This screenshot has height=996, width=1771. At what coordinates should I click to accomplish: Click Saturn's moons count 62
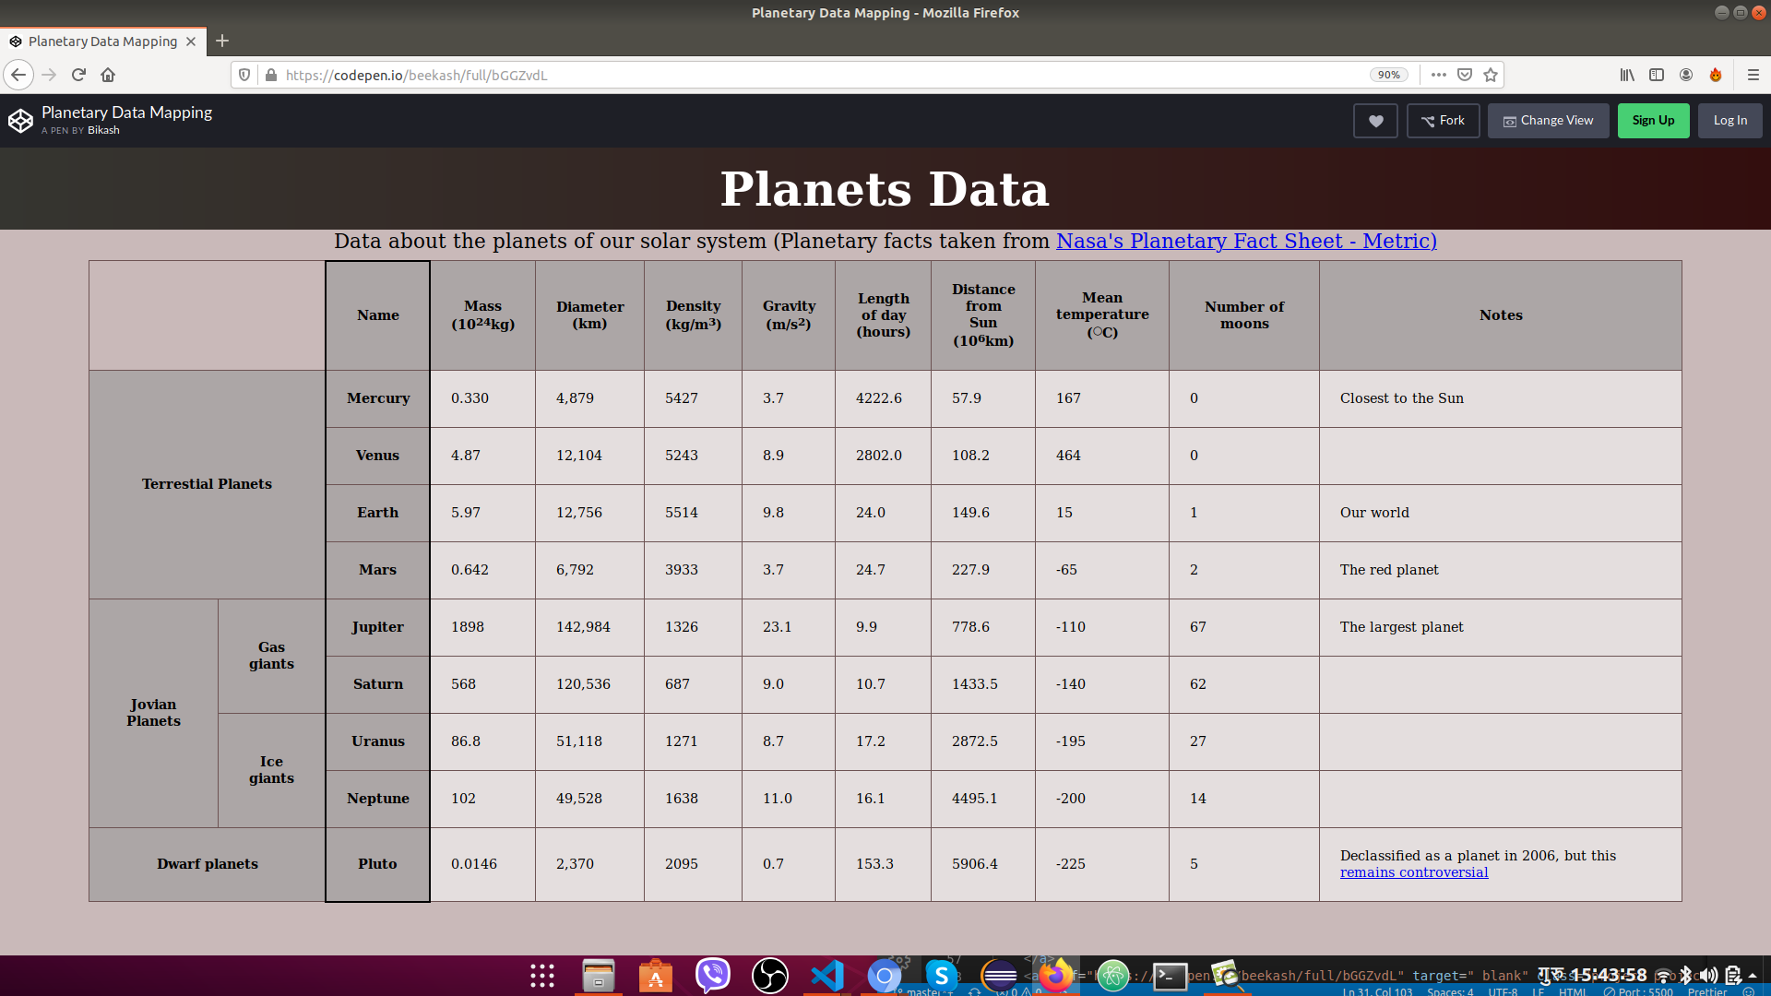[1197, 684]
